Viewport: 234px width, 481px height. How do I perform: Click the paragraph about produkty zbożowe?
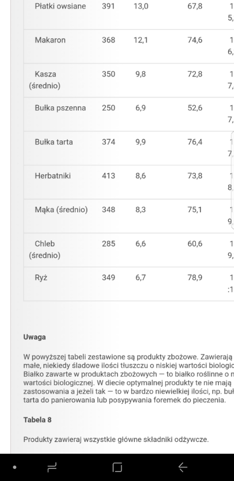pos(129,379)
